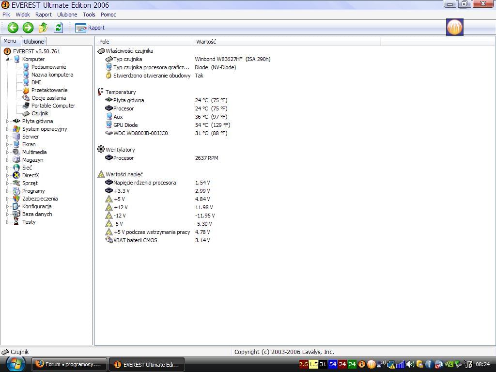The image size is (496, 372).
Task: Expand the Magazyn tree node
Action: click(7, 160)
